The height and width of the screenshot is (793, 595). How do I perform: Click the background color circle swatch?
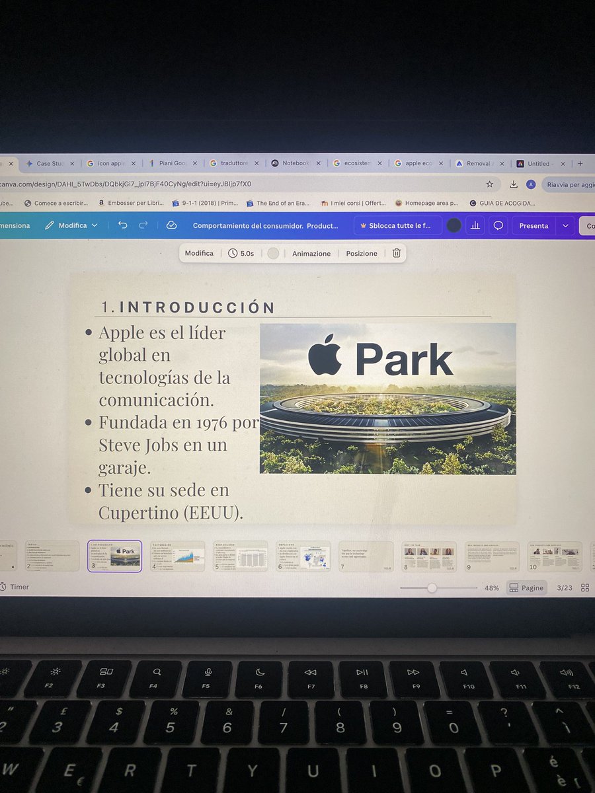tap(273, 253)
